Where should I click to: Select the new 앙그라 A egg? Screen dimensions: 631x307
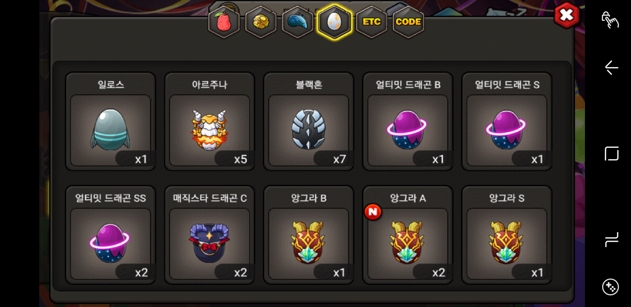(x=408, y=235)
